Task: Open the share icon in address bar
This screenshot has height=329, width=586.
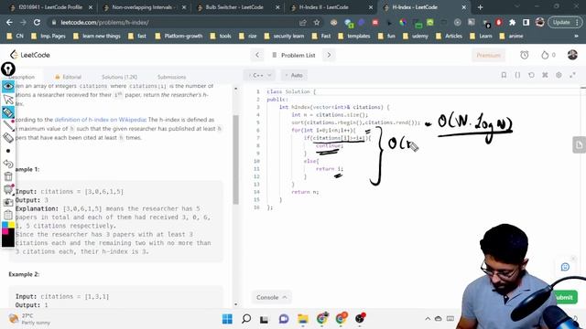Action: tap(303, 22)
